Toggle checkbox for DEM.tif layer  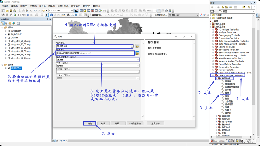pyautogui.click(x=9, y=38)
